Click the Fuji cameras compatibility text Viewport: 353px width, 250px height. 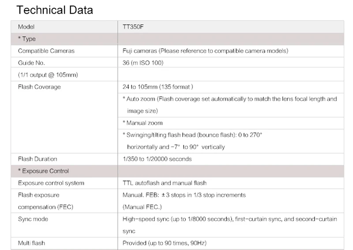pos(205,51)
